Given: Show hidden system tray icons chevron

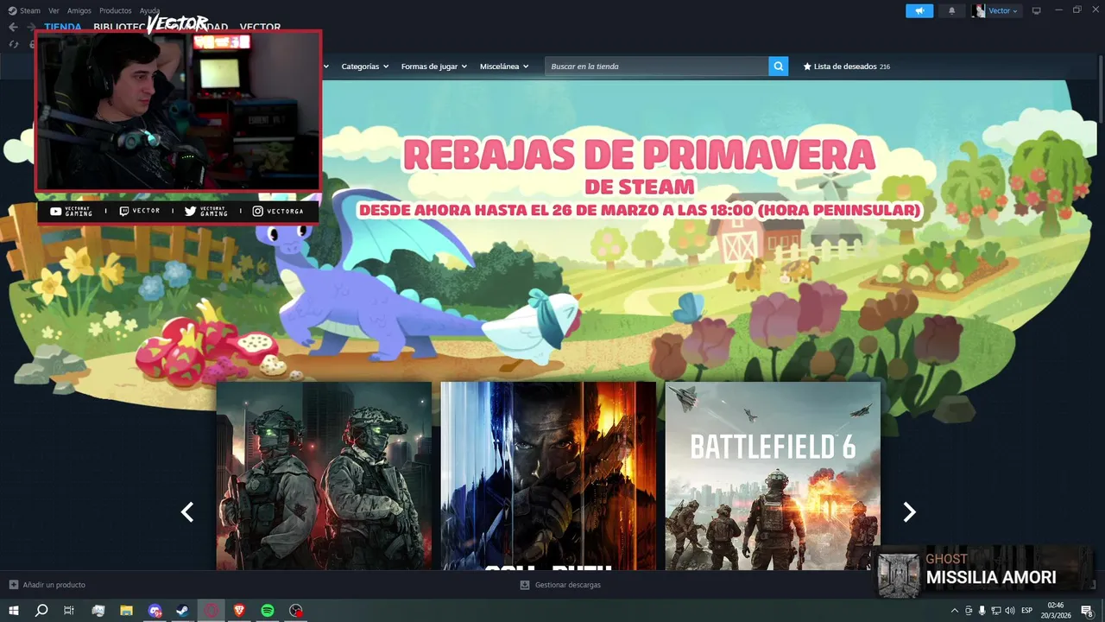Looking at the screenshot, I should coord(954,611).
